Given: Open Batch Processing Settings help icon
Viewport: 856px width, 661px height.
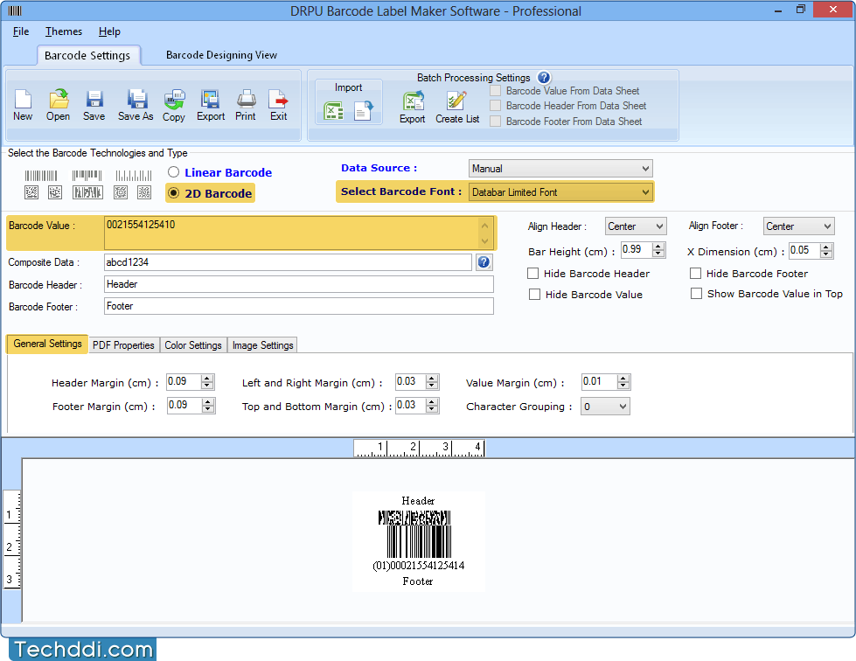Looking at the screenshot, I should tap(544, 78).
